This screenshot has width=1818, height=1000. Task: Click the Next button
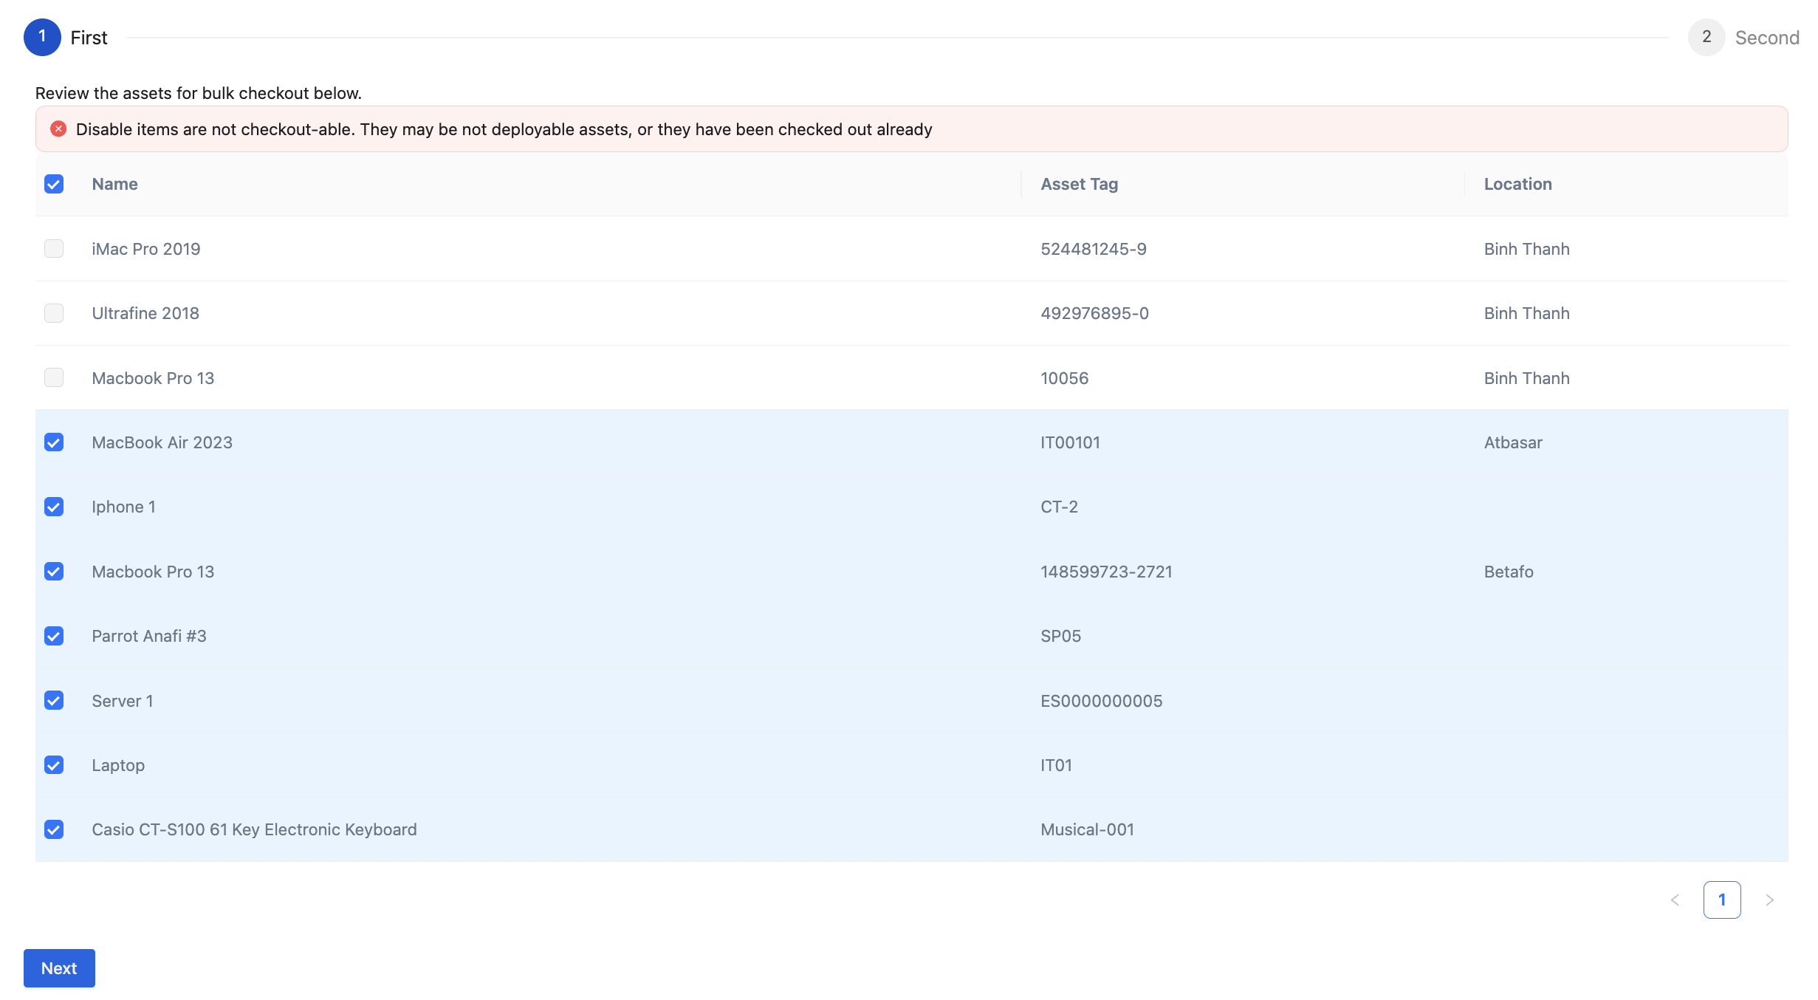click(x=59, y=968)
